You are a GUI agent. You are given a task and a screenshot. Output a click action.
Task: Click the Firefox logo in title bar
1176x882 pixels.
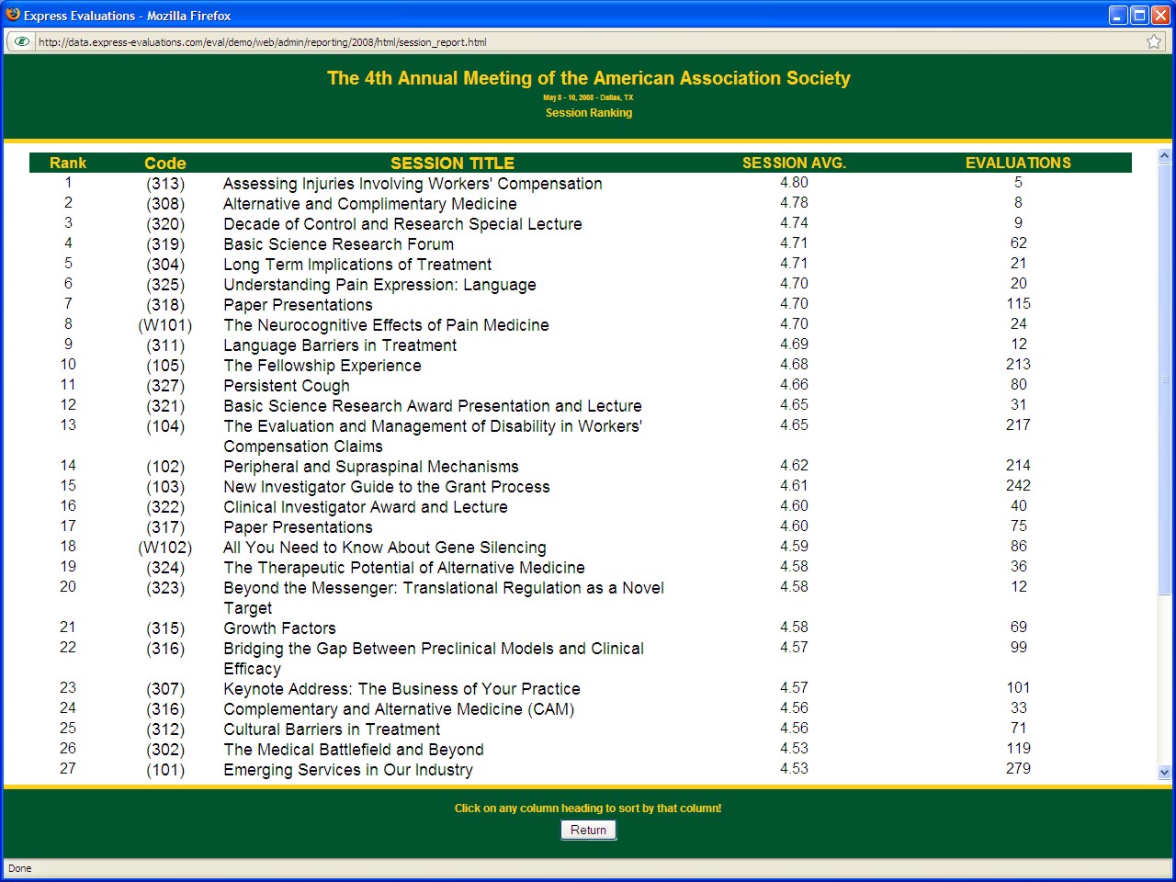click(13, 15)
